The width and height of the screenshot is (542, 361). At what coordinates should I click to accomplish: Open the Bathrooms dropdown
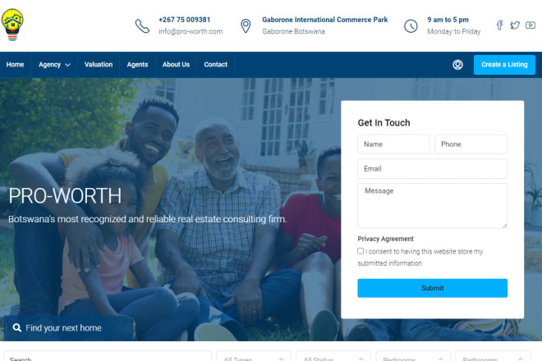[x=493, y=357]
